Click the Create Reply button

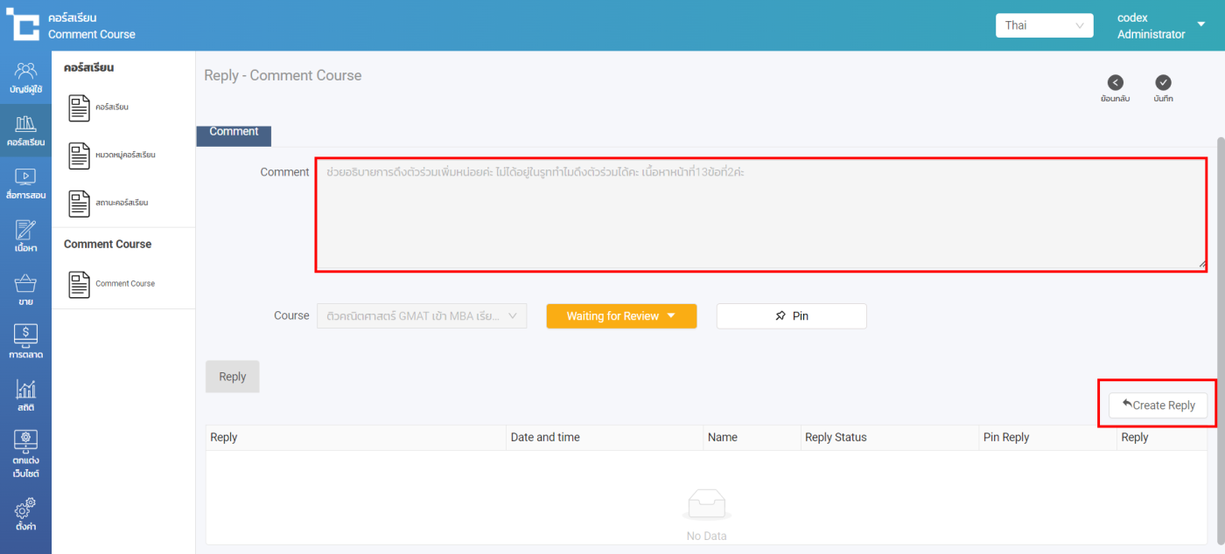click(1158, 405)
